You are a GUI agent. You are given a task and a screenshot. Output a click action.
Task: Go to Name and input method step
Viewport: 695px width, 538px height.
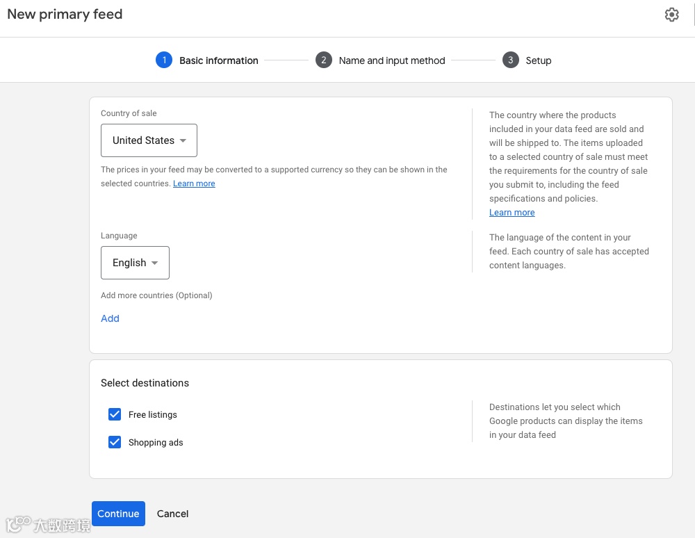click(392, 60)
